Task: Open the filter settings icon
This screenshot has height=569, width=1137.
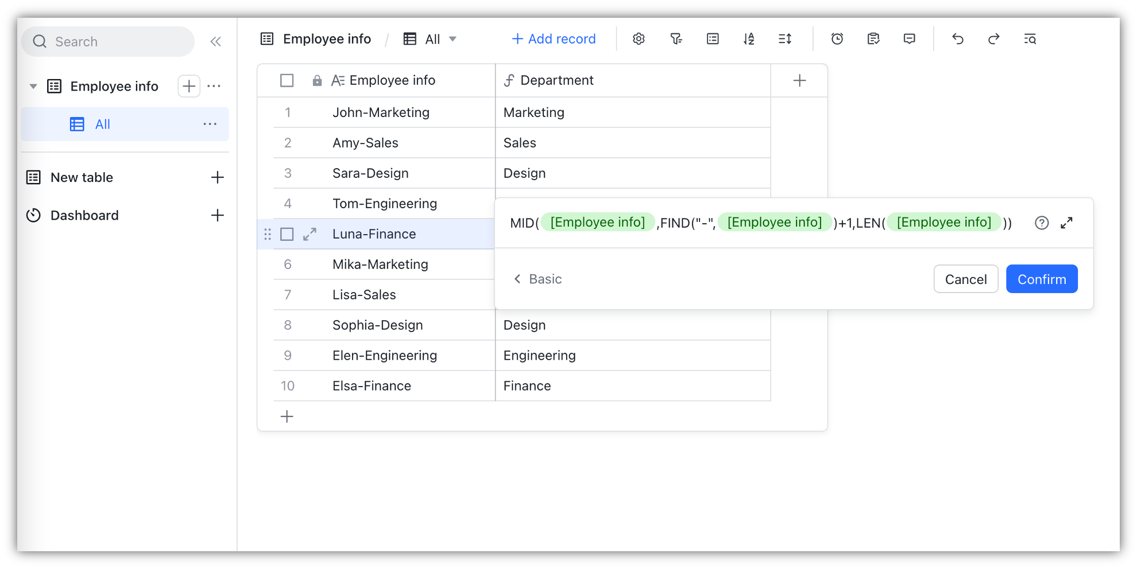Action: (676, 38)
